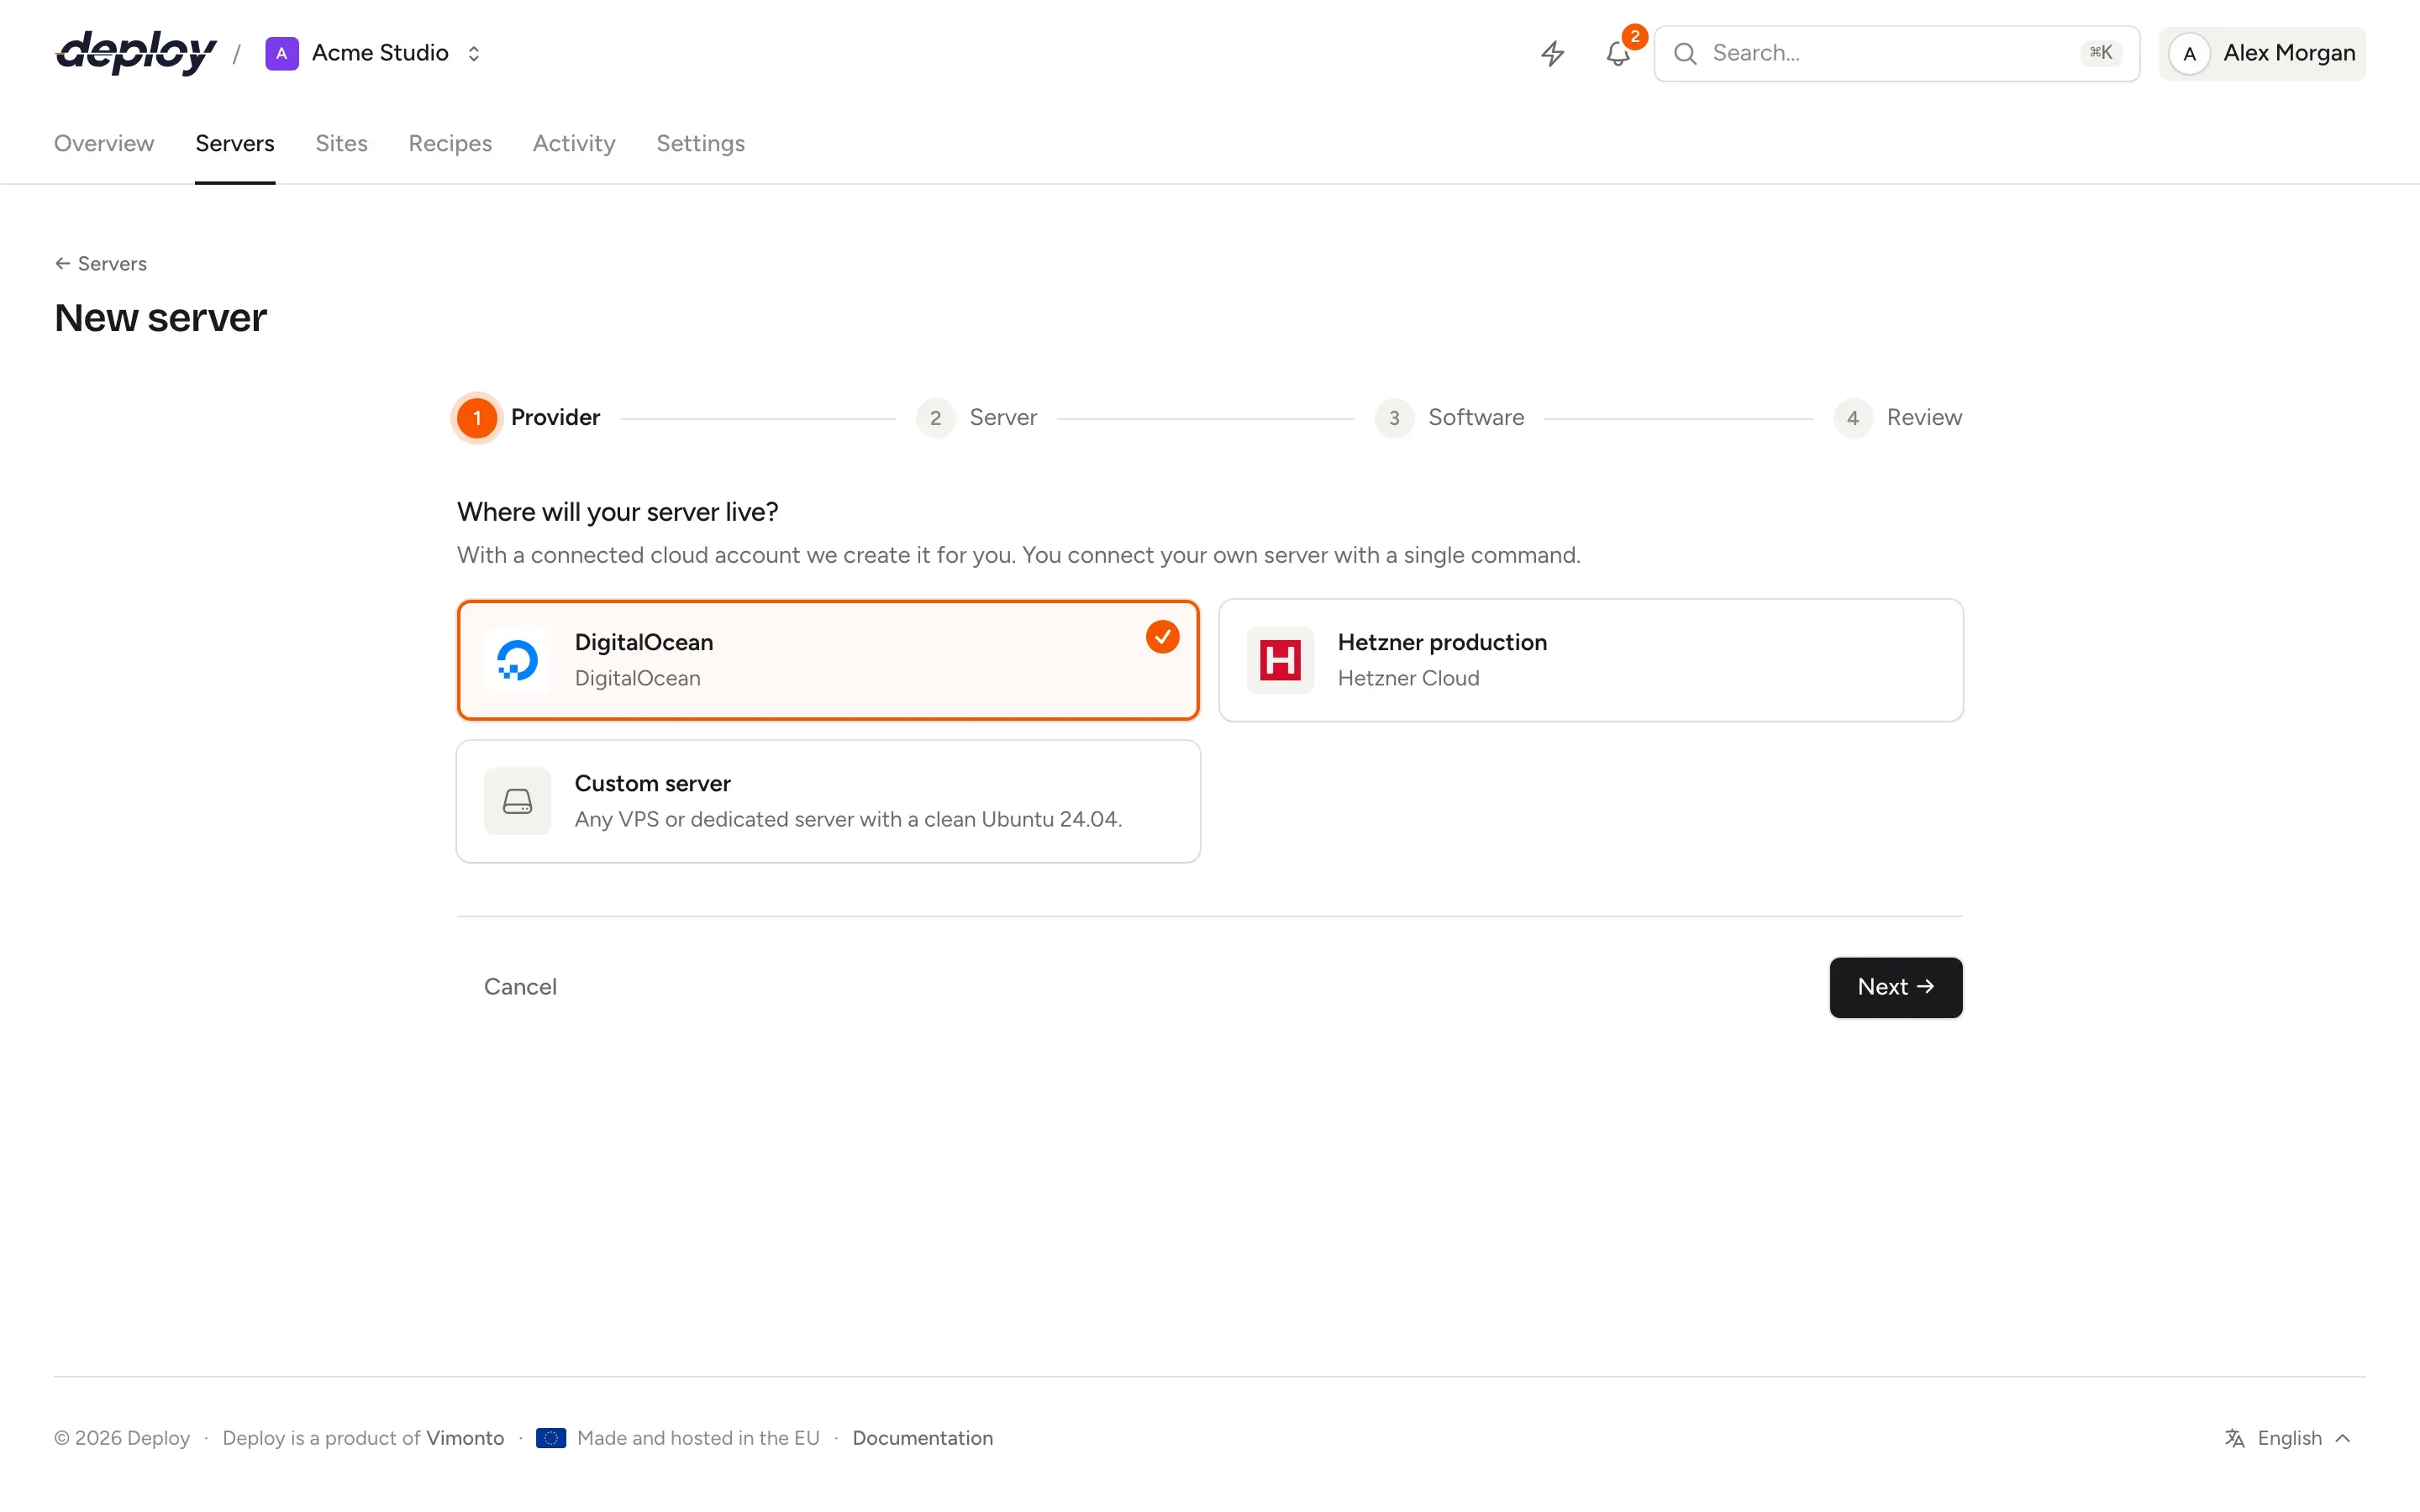Click the orange checkmark on DigitalOcean card
Image resolution: width=2420 pixels, height=1512 pixels.
pyautogui.click(x=1162, y=637)
